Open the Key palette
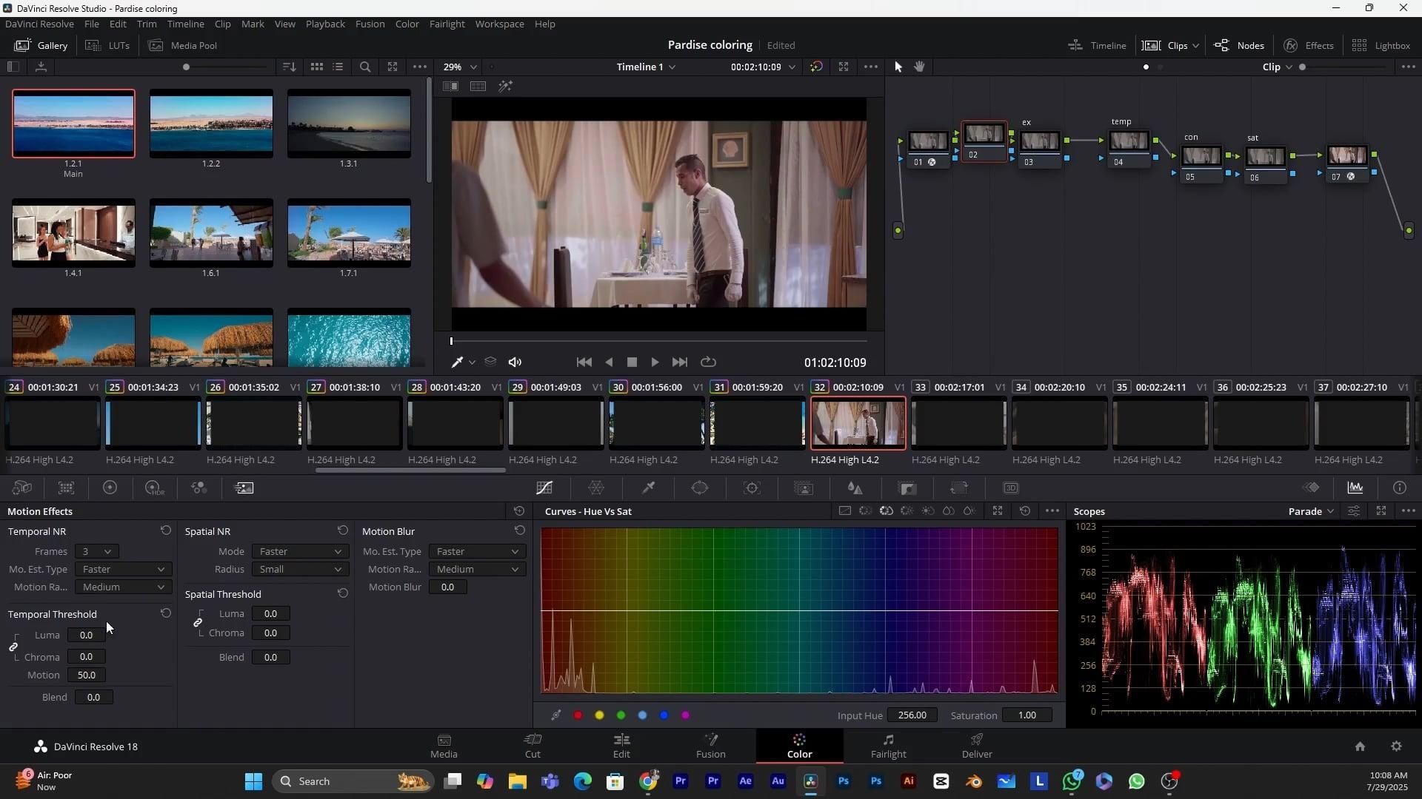 coord(907,488)
